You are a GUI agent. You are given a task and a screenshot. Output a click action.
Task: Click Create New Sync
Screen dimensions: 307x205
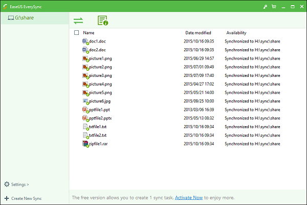25,198
